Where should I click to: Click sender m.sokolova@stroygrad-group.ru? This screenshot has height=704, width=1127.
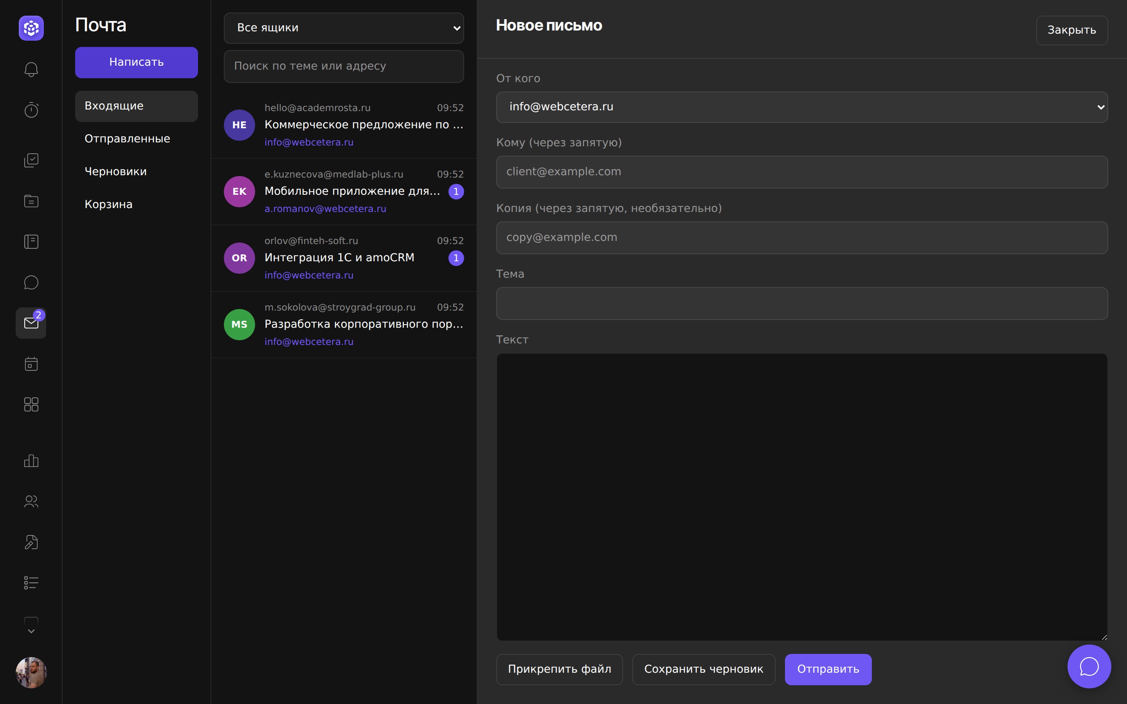click(340, 308)
